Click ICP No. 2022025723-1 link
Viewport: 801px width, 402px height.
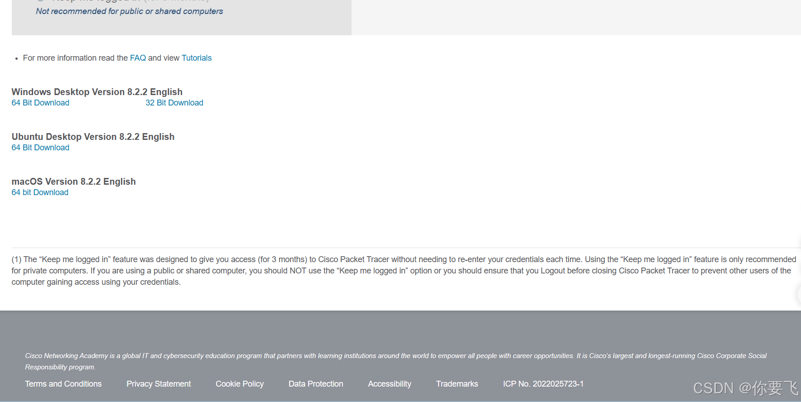click(x=543, y=384)
